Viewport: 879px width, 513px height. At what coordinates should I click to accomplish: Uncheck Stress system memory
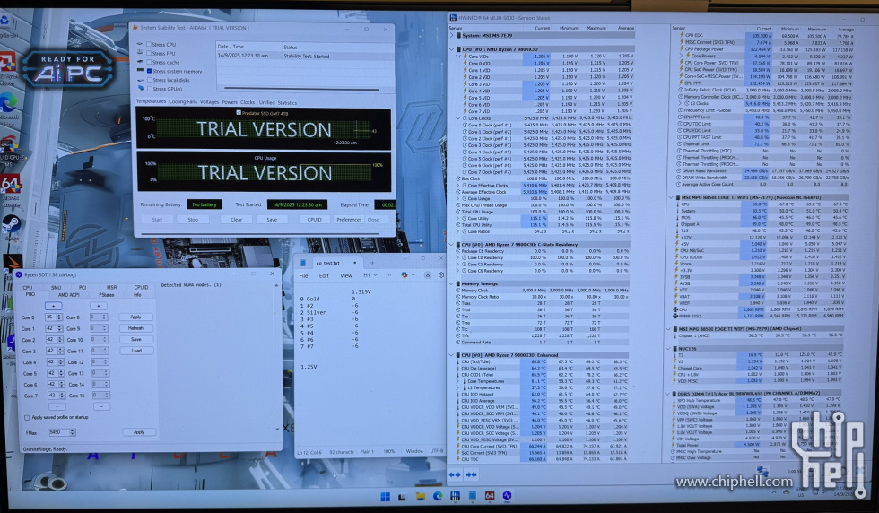tap(149, 71)
